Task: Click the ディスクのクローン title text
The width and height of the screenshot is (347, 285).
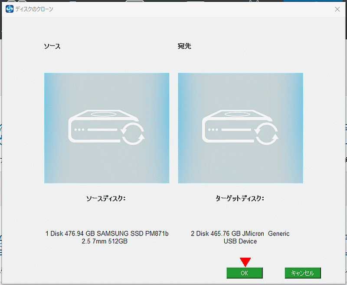Action: 34,9
